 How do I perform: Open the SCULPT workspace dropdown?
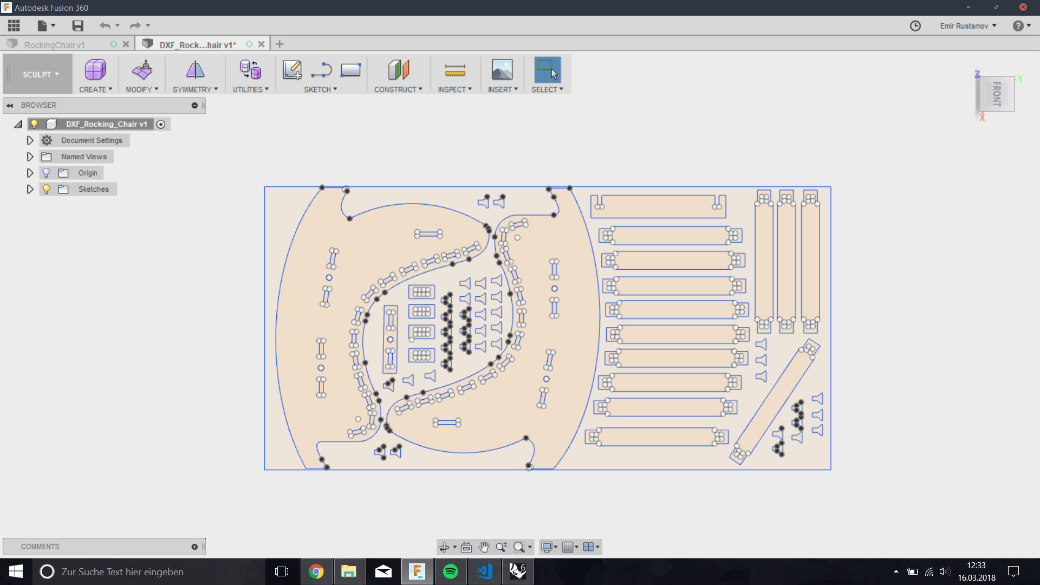tap(40, 75)
